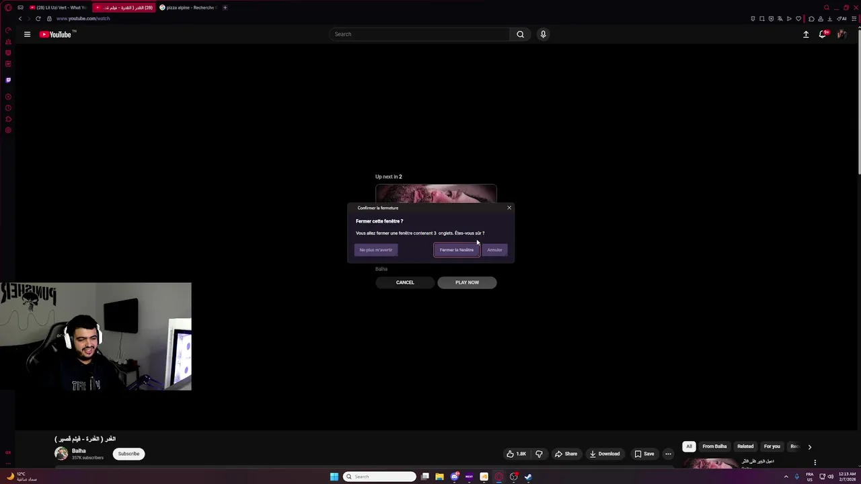Viewport: 861px width, 484px height.
Task: Open the related video three-dot menu
Action: click(815, 462)
